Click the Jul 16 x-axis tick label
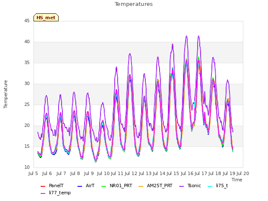This screenshot has height=201, width=268. coord(187,173)
